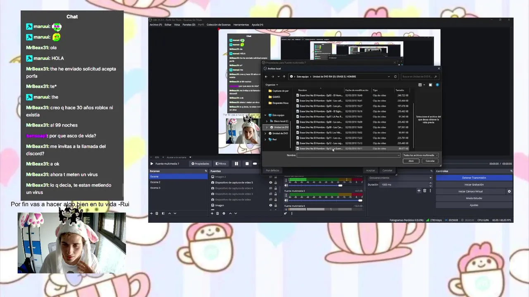
Task: Stop the Fuente multimedia 7 playback
Action: 247,164
